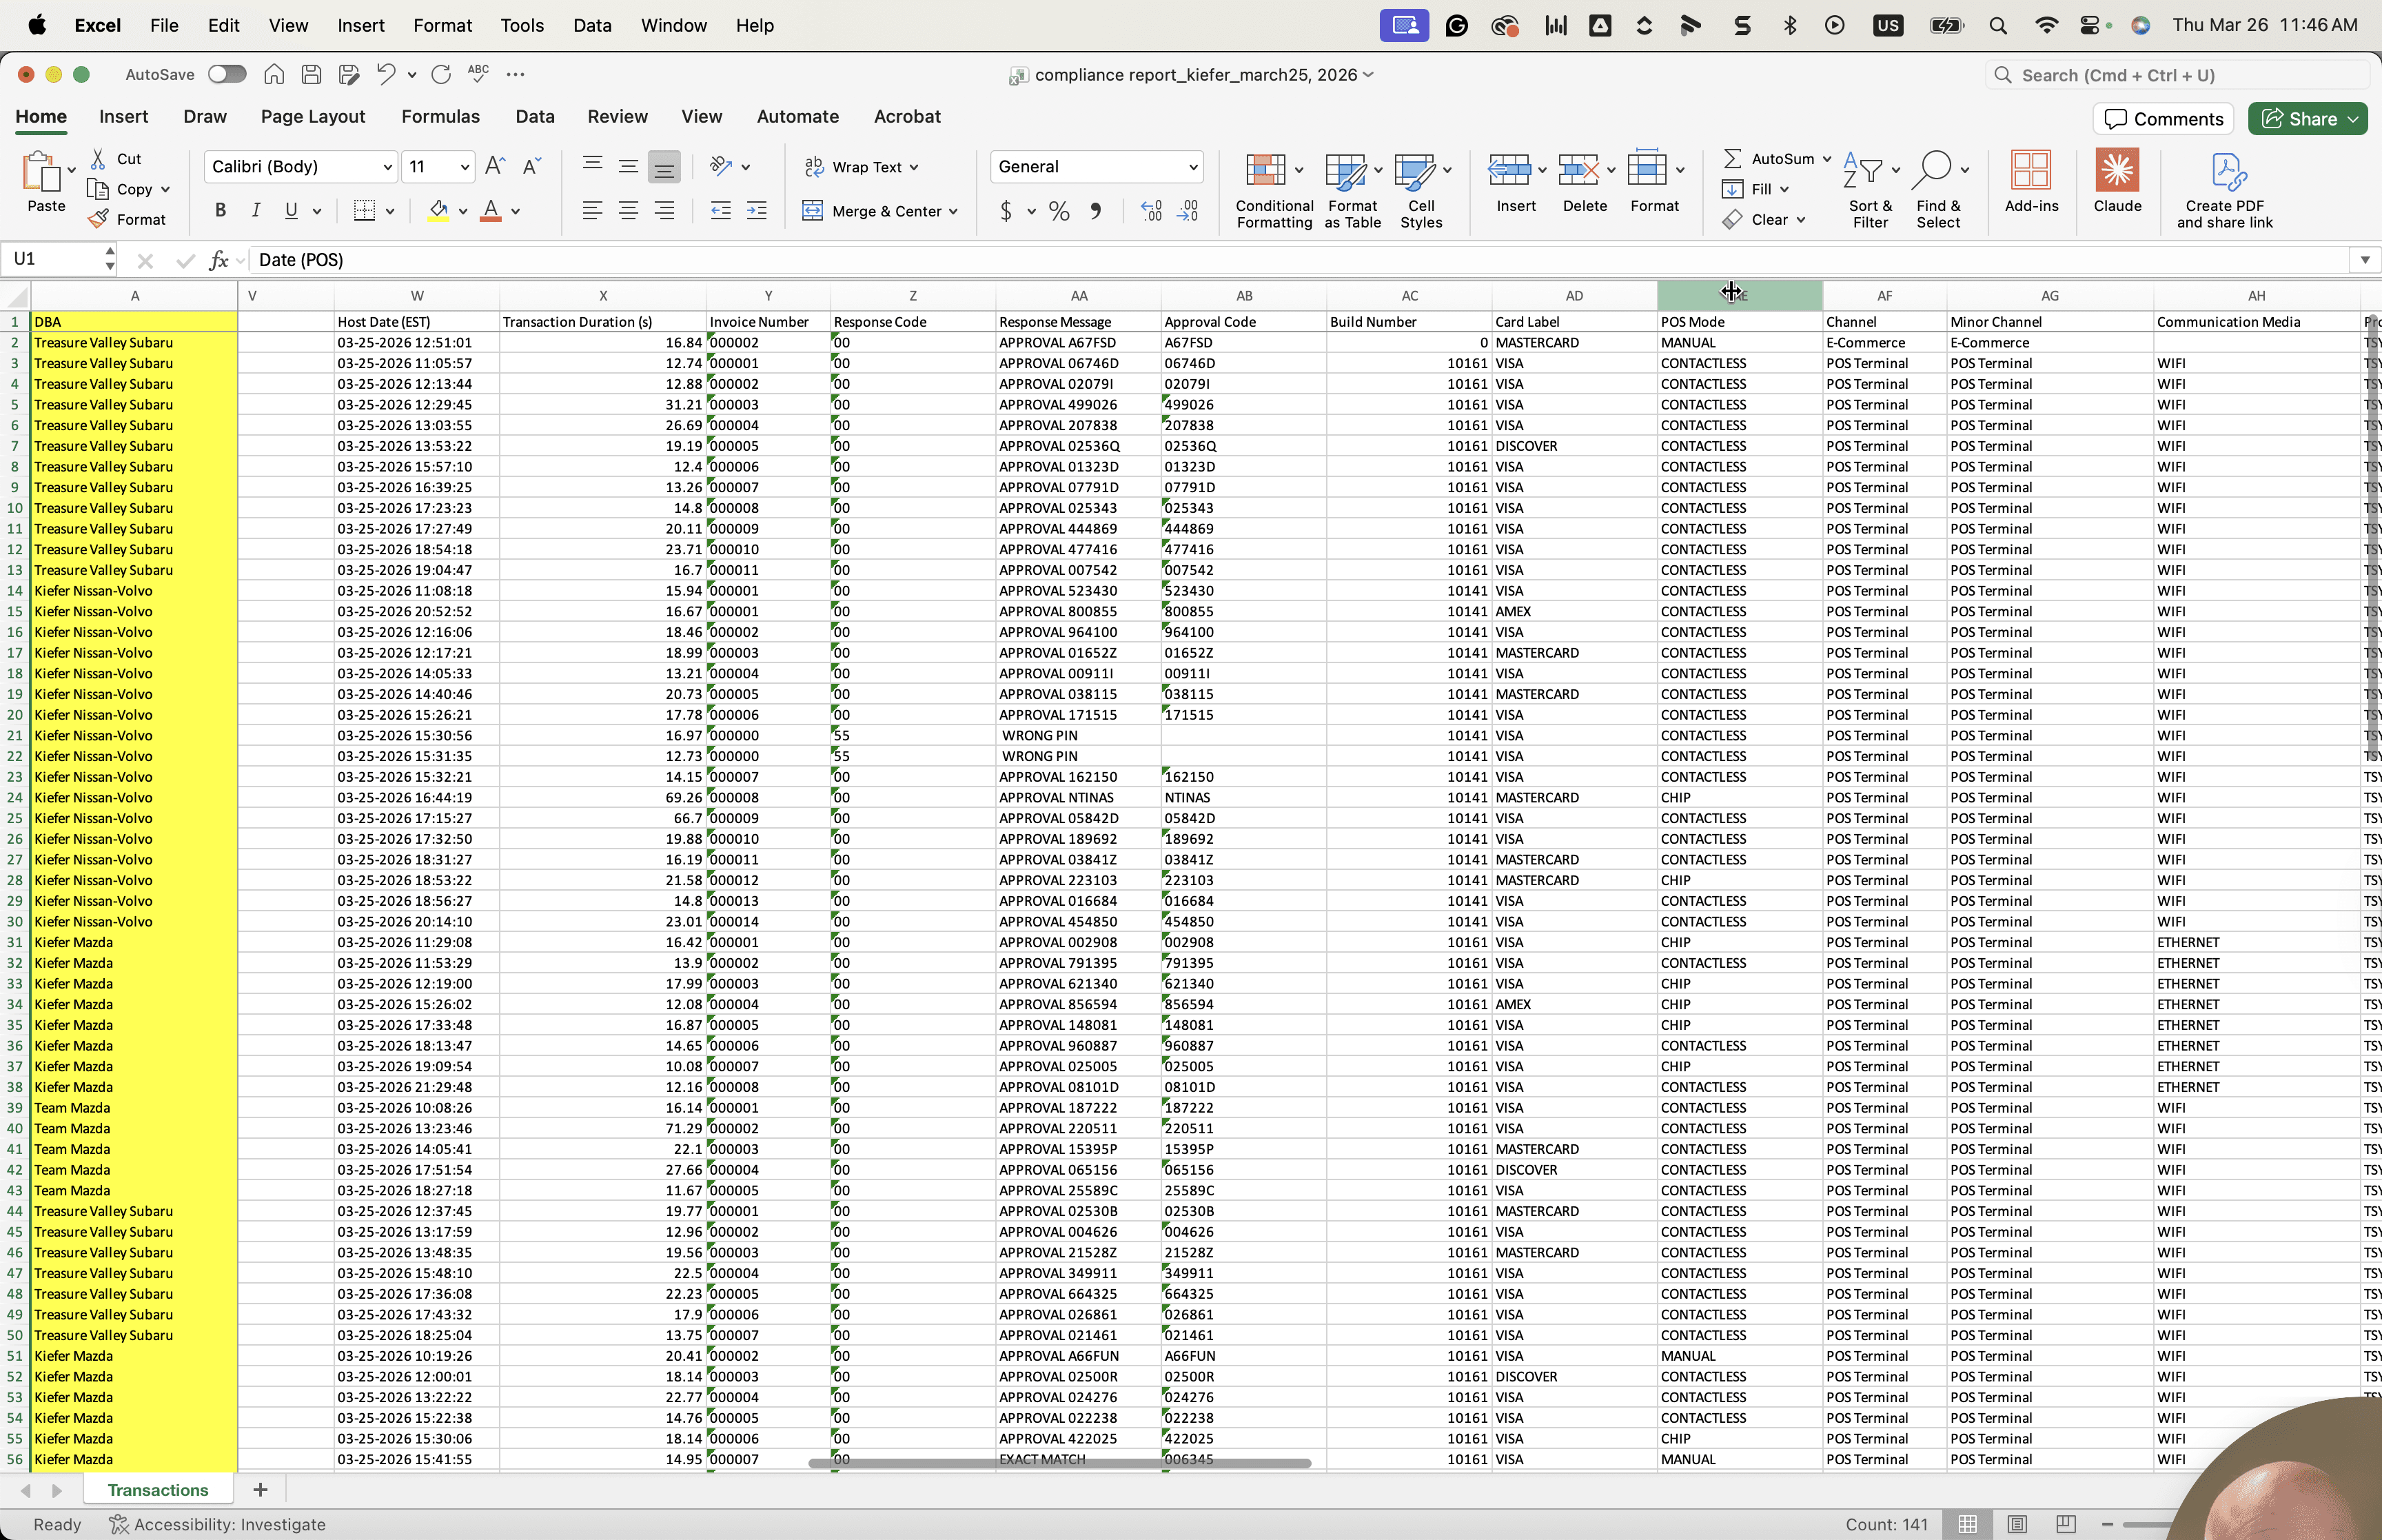
Task: Open the font size 11 dropdown
Action: click(x=465, y=167)
